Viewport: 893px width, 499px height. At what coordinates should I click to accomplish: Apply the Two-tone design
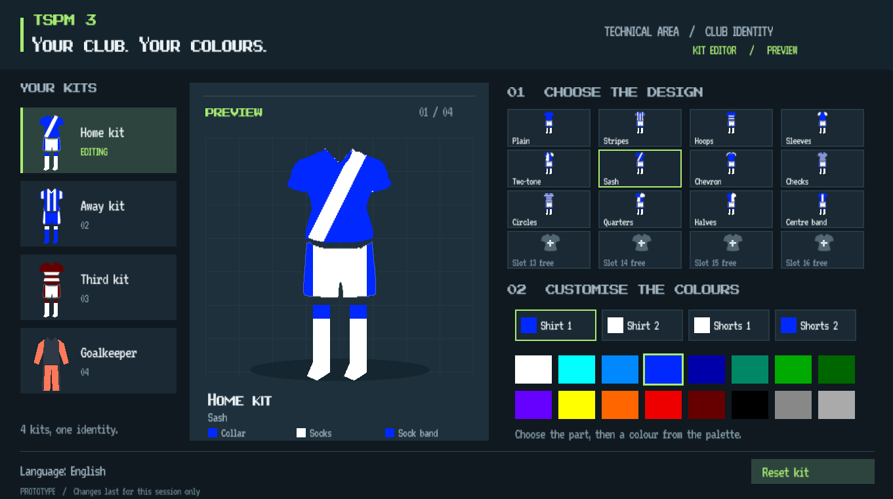click(x=549, y=169)
